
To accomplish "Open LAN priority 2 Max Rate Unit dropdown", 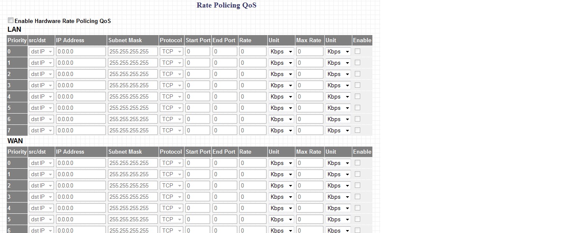I will point(338,74).
